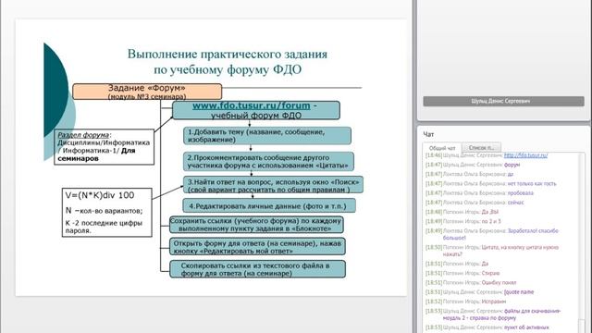Click the Скопировать ссылки box

coord(257,269)
